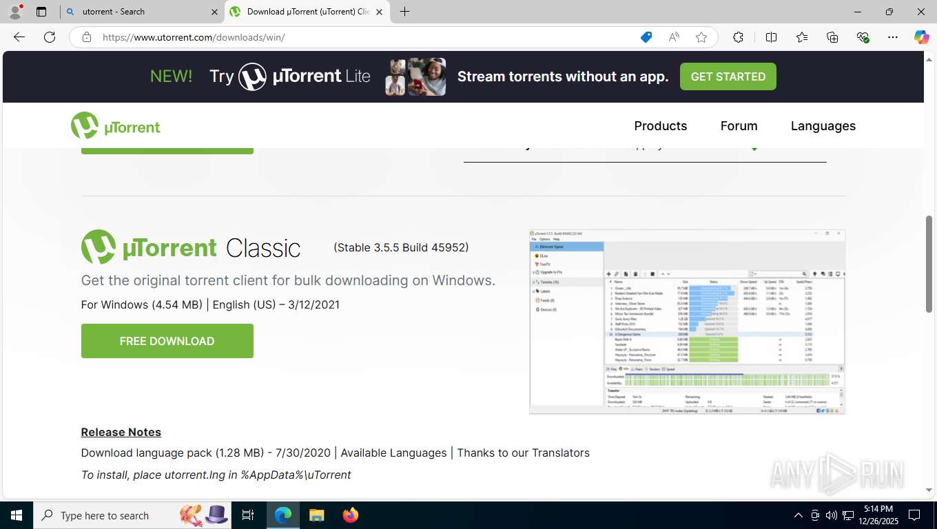
Task: Close the utorrent - Search tab
Action: click(x=214, y=12)
